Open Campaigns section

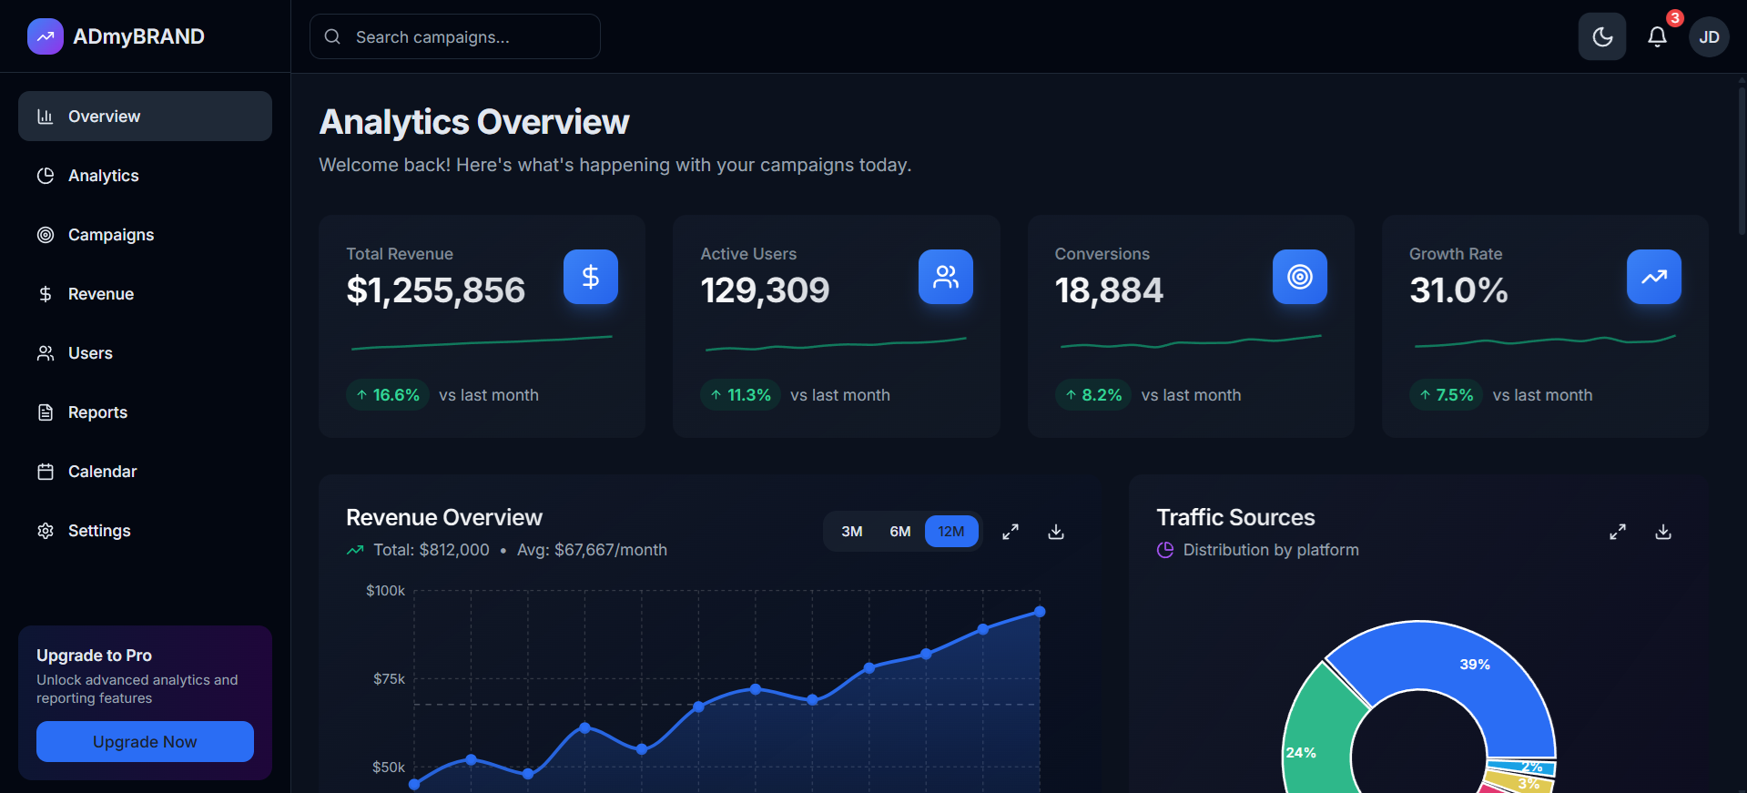click(x=145, y=234)
